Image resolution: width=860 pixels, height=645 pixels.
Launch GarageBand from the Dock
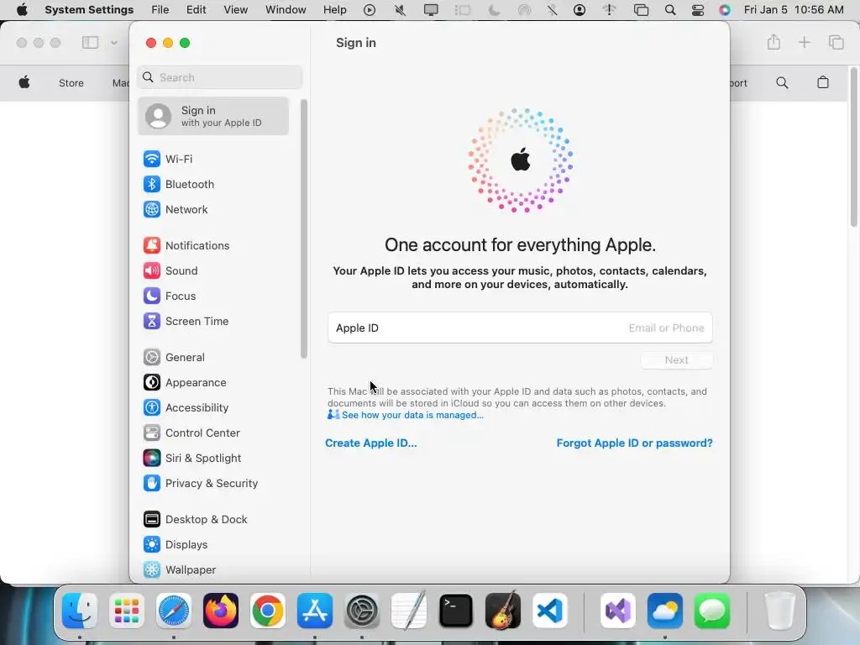503,611
